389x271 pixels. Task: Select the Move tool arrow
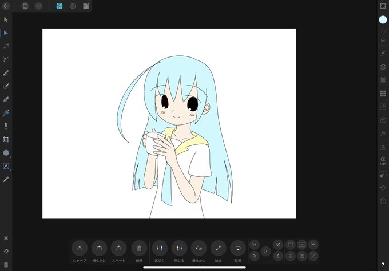(6, 19)
